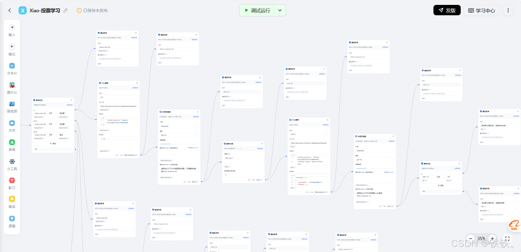This screenshot has height=252, width=521.
Task: Open the PATCH method dropdown
Action: coord(309,134)
